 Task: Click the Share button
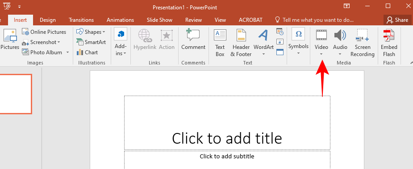397,20
